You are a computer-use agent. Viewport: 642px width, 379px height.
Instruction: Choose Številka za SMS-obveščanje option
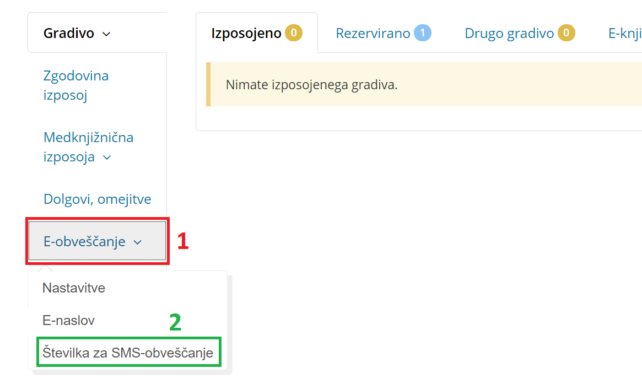click(x=128, y=353)
